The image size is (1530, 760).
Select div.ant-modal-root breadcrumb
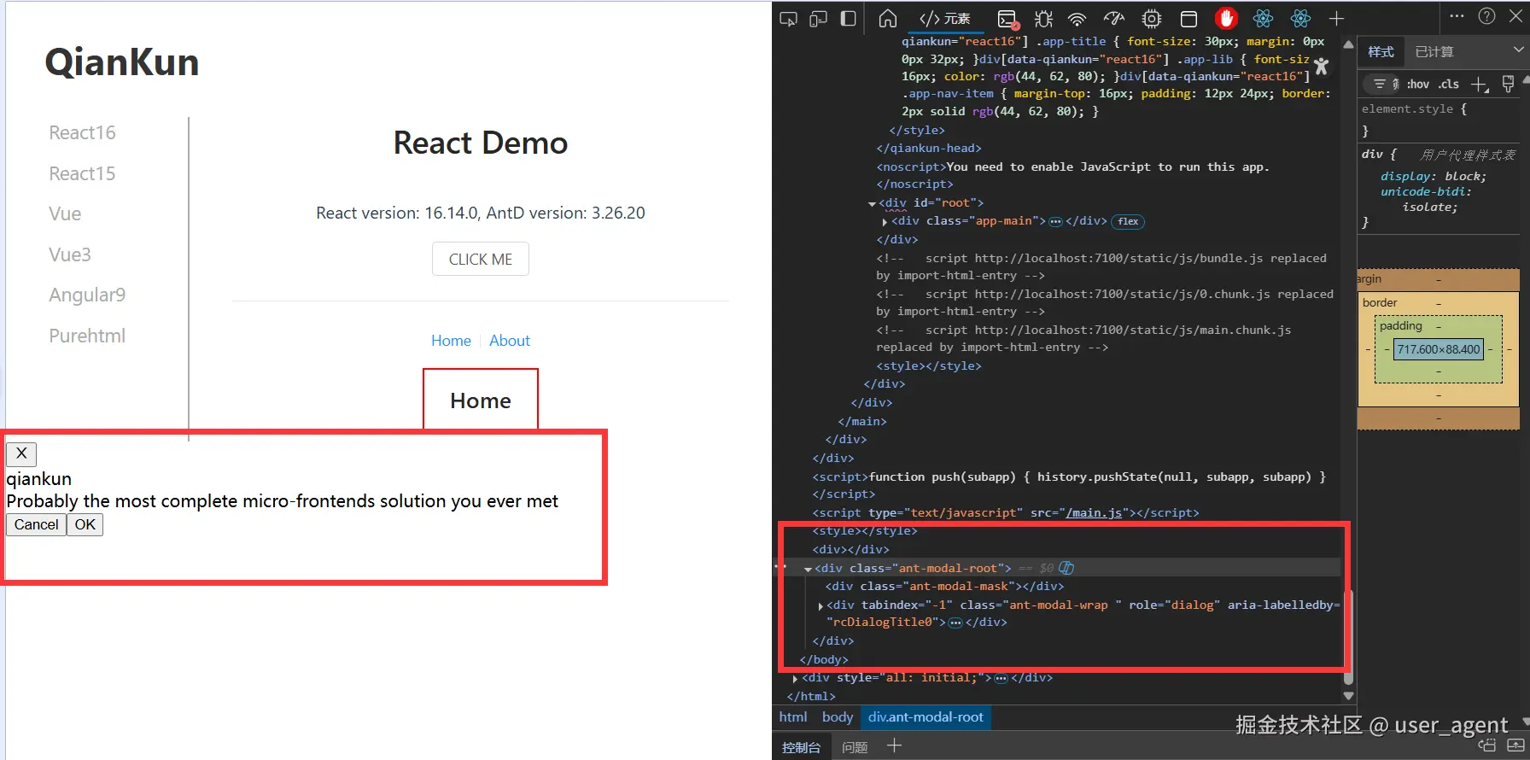[926, 717]
